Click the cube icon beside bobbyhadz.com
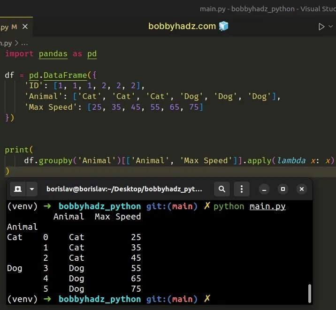336x310 pixels. (x=223, y=26)
